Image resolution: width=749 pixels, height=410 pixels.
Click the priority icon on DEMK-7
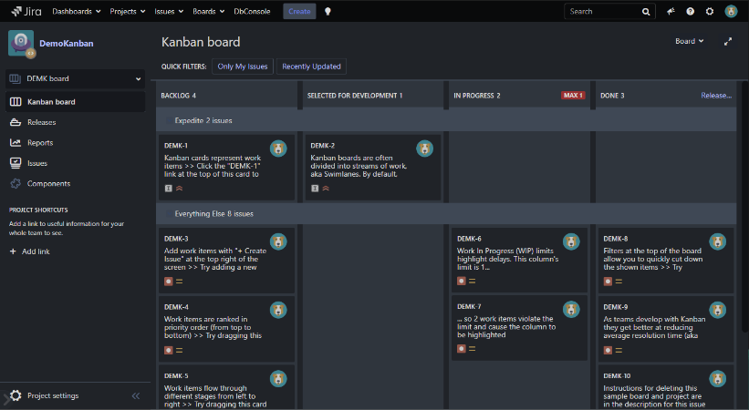point(472,349)
